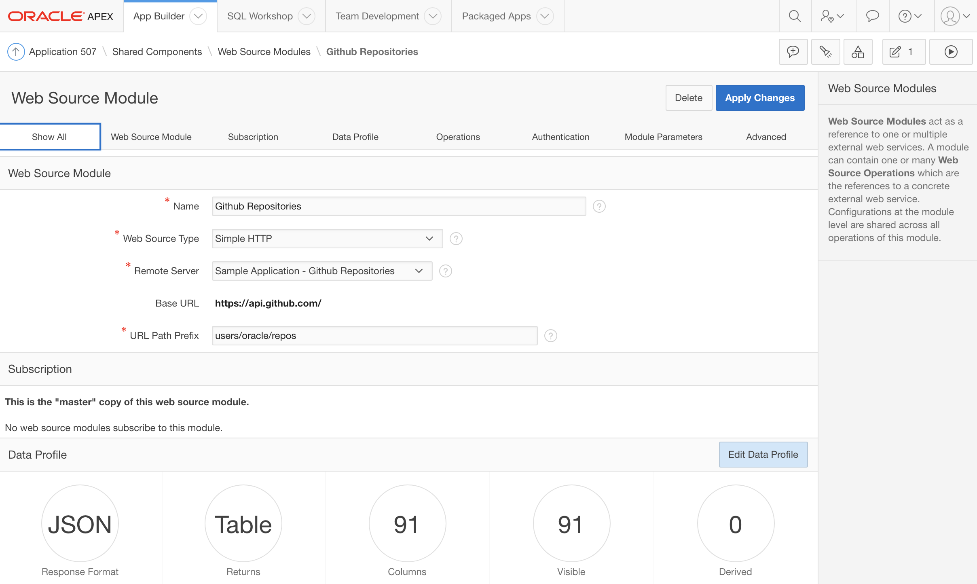Image resolution: width=977 pixels, height=584 pixels.
Task: Click the Apply Changes button
Action: 759,98
